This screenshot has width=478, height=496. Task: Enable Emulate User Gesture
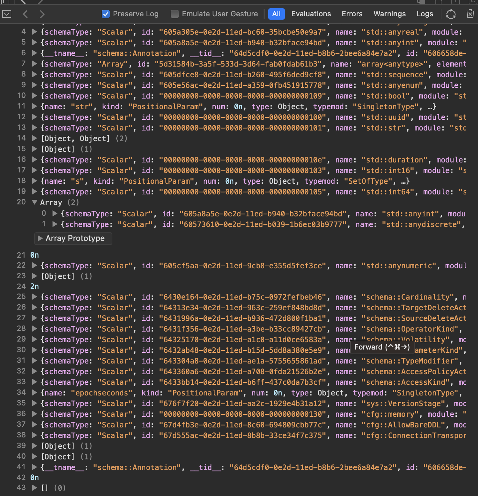pos(174,14)
